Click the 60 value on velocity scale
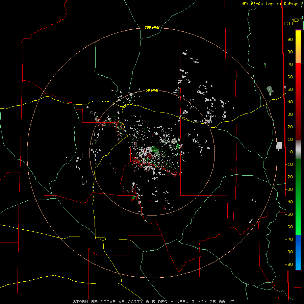This screenshot has width=304, height=304. click(290, 77)
